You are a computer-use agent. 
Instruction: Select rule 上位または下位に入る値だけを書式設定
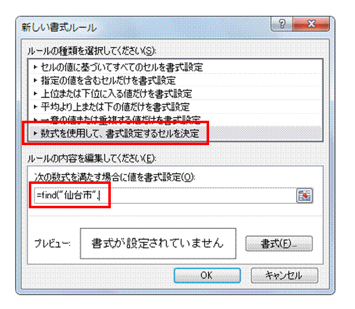(x=175, y=93)
